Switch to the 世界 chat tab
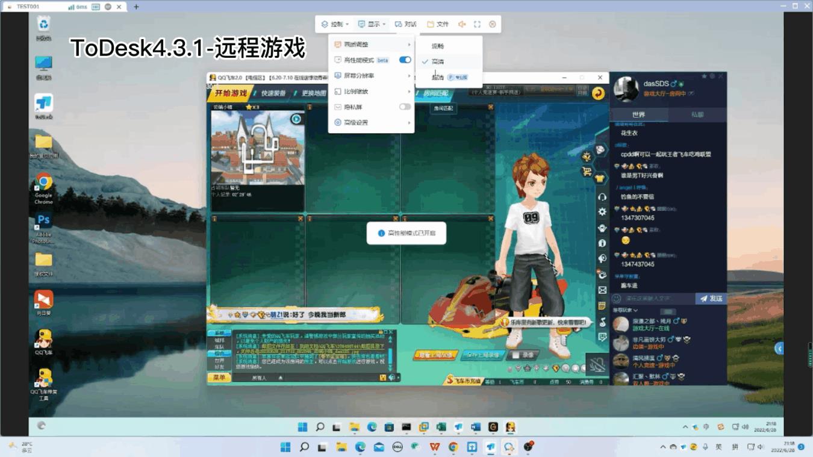This screenshot has width=813, height=457. click(x=638, y=114)
